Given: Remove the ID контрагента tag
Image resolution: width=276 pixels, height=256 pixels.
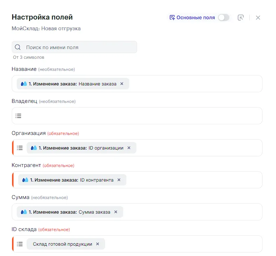Looking at the screenshot, I should coord(119,180).
